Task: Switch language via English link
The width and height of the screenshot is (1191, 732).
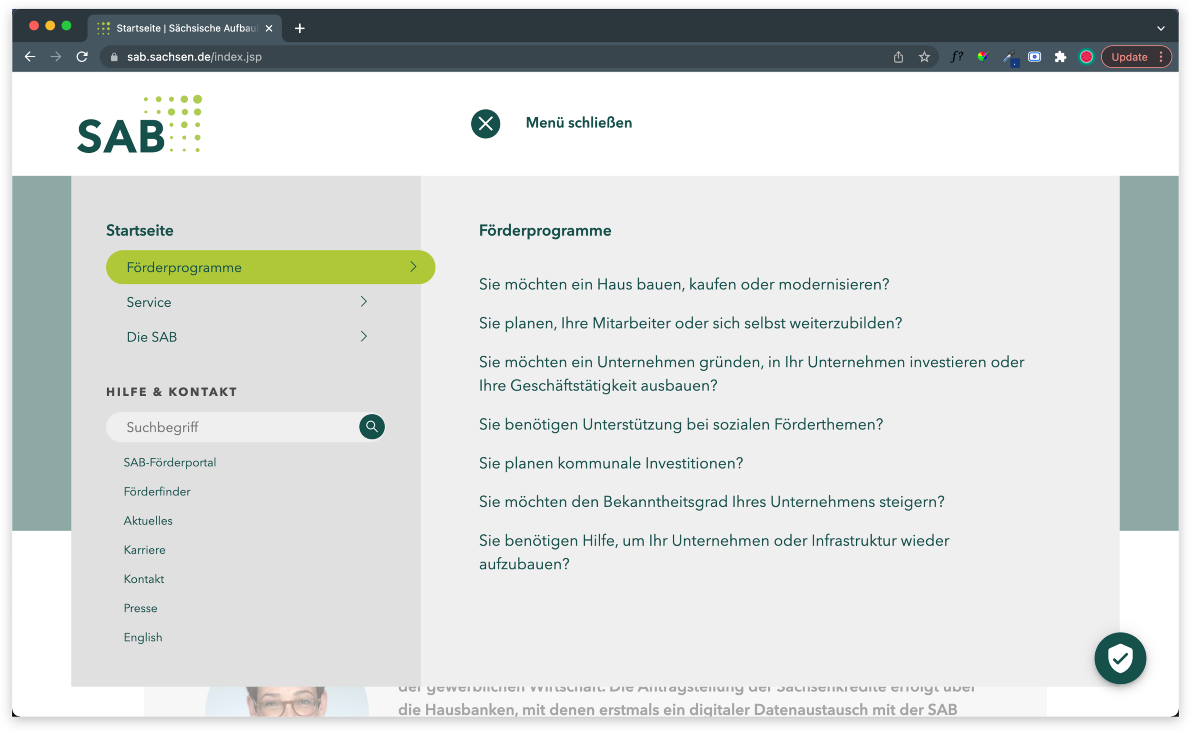Action: point(143,637)
